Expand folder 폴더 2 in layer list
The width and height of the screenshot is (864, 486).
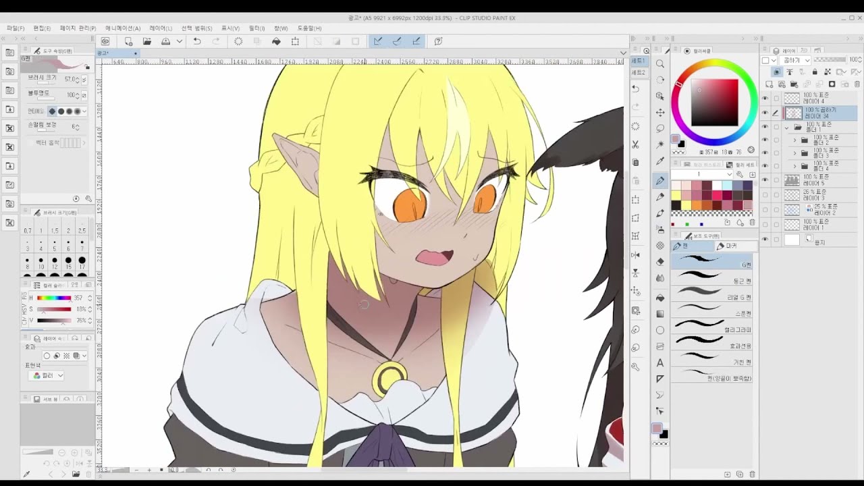pyautogui.click(x=795, y=140)
